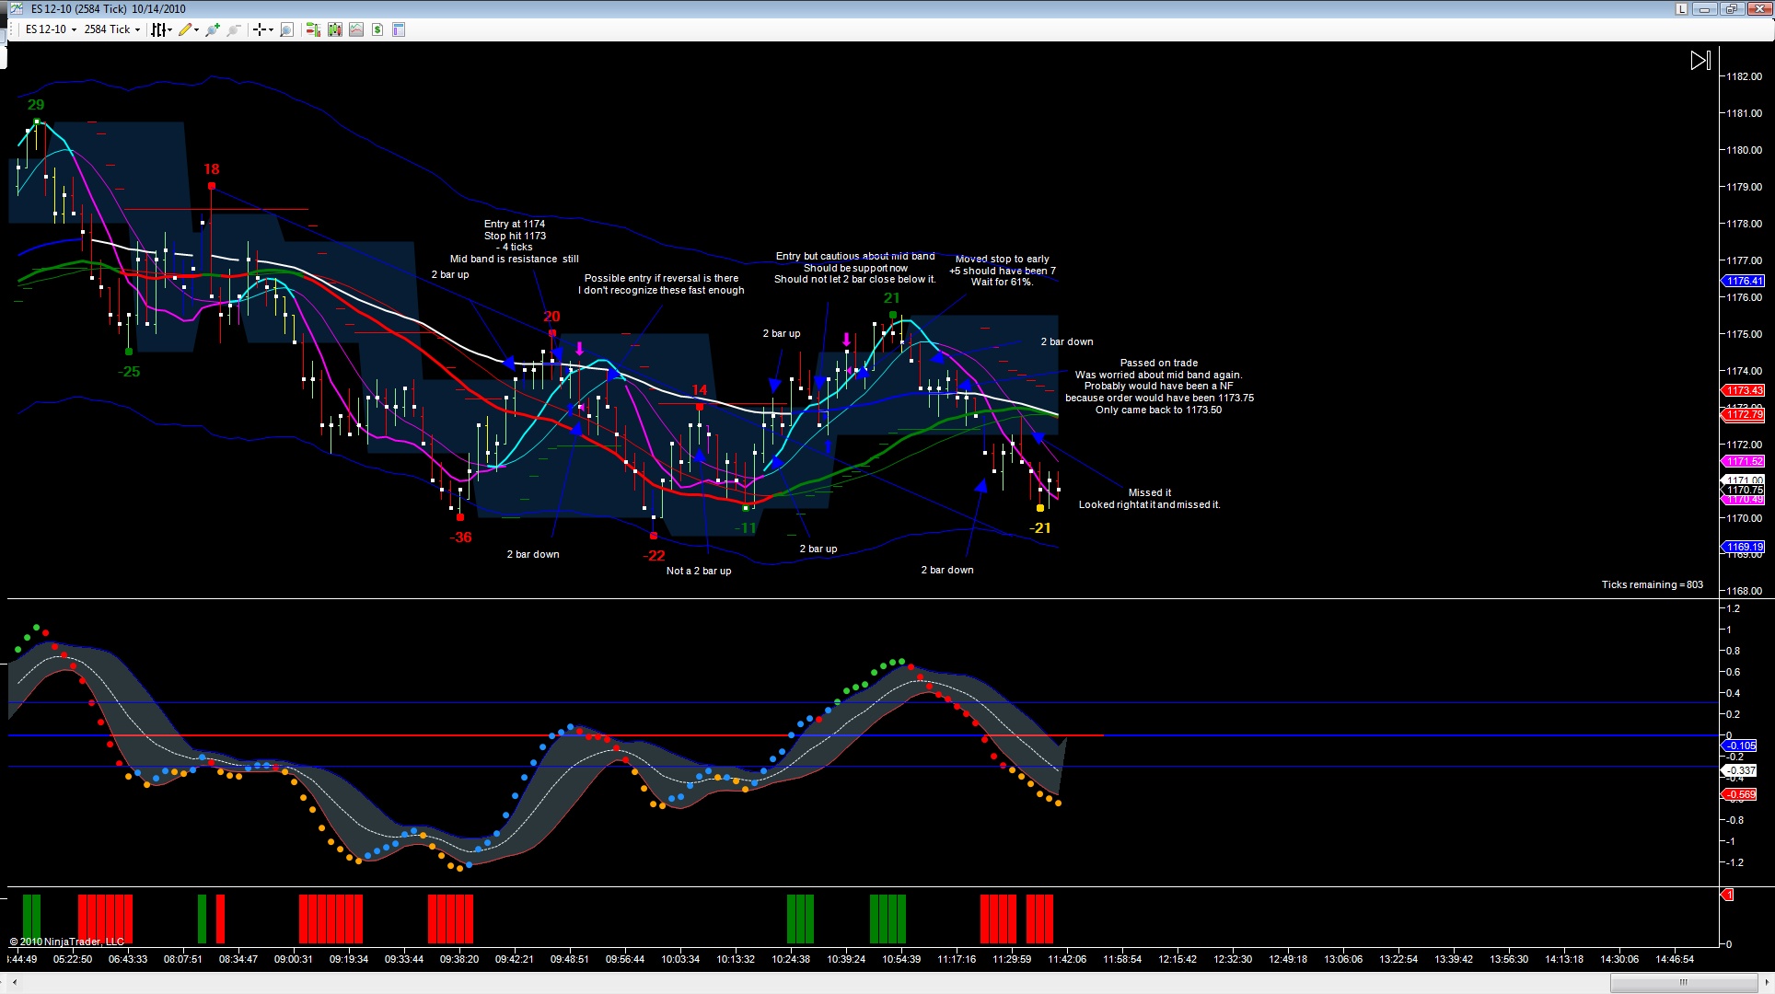
Task: Click the 'Ticks remaining = 803' text
Action: pyautogui.click(x=1653, y=584)
